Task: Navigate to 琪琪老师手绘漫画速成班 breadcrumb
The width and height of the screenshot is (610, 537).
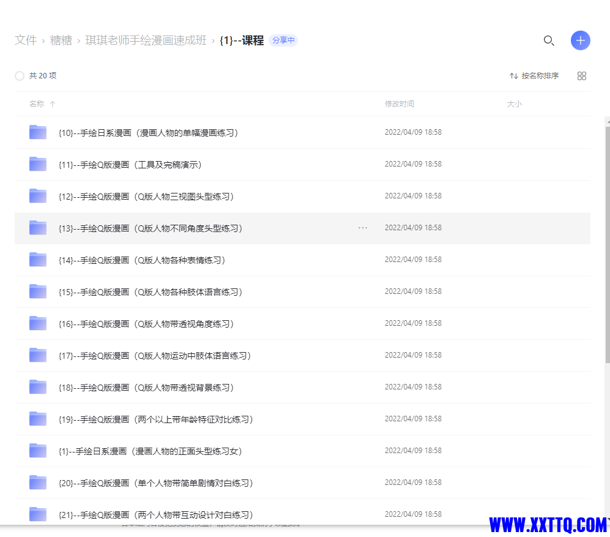Action: pyautogui.click(x=146, y=40)
